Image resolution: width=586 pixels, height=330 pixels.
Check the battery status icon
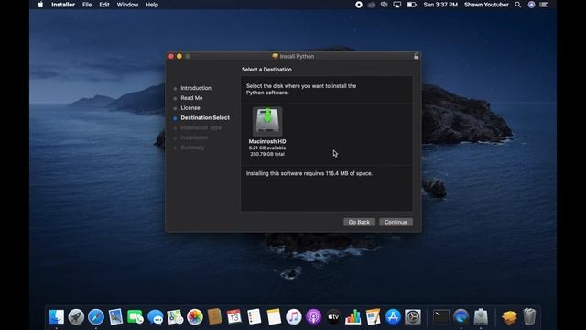(x=411, y=5)
